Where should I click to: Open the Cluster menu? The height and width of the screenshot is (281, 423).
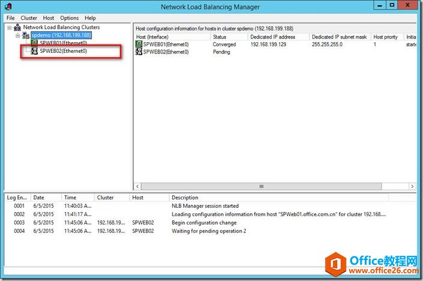(29, 18)
